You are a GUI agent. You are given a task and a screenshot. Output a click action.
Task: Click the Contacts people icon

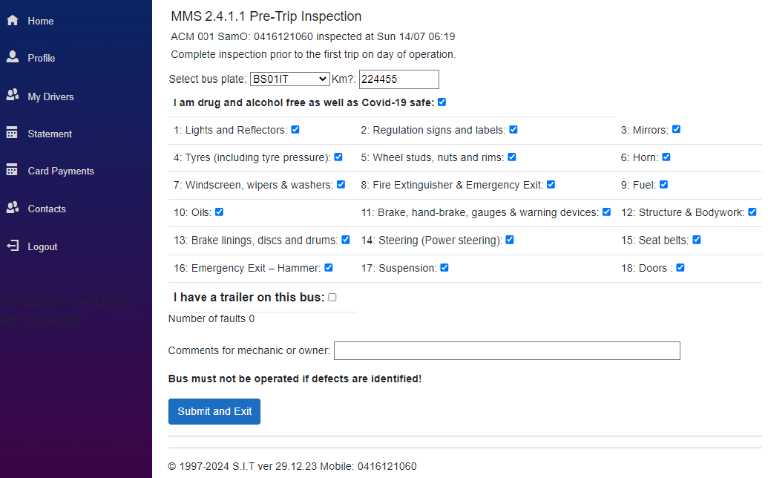coord(13,207)
